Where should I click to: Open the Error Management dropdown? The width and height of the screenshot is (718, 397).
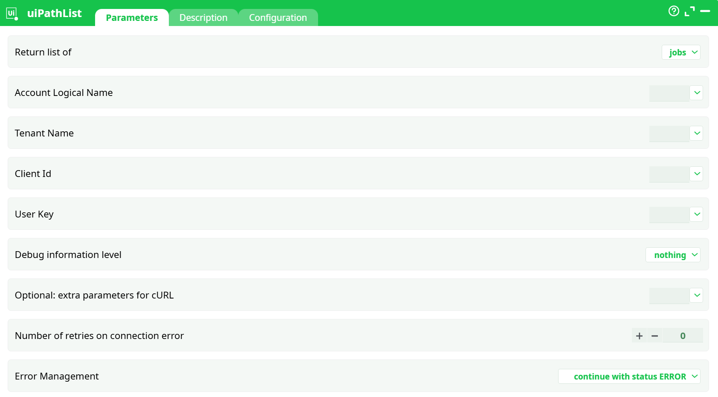pyautogui.click(x=629, y=376)
